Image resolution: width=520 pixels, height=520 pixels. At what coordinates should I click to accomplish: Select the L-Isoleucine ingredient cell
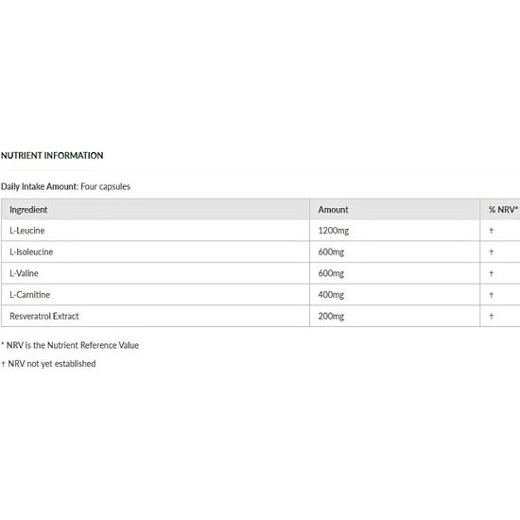coord(156,252)
